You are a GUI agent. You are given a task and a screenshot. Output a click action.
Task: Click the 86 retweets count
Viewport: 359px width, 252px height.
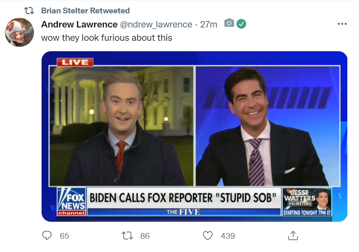pyautogui.click(x=145, y=236)
